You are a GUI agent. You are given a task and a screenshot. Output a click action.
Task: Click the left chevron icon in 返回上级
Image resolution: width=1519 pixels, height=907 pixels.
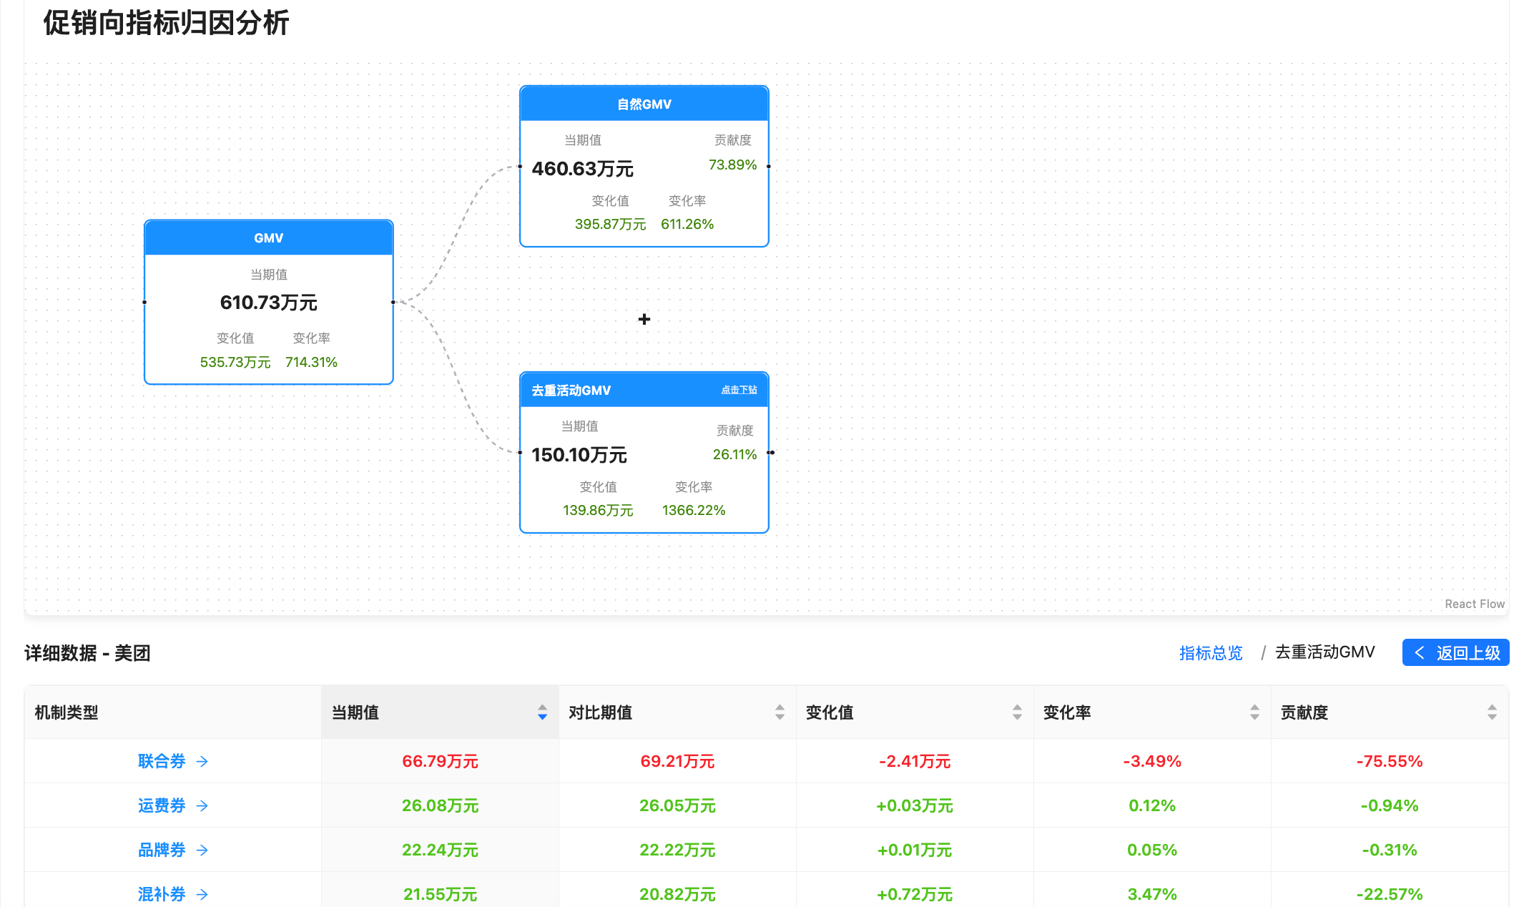point(1420,652)
